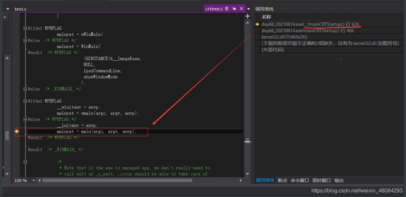Screen dimensions: 406x197
Task: Click the current-statement arrow in editor margin
Action: 17,131
